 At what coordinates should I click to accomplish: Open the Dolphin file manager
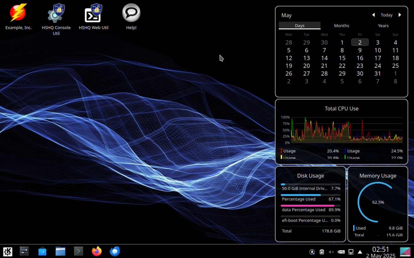point(60,251)
